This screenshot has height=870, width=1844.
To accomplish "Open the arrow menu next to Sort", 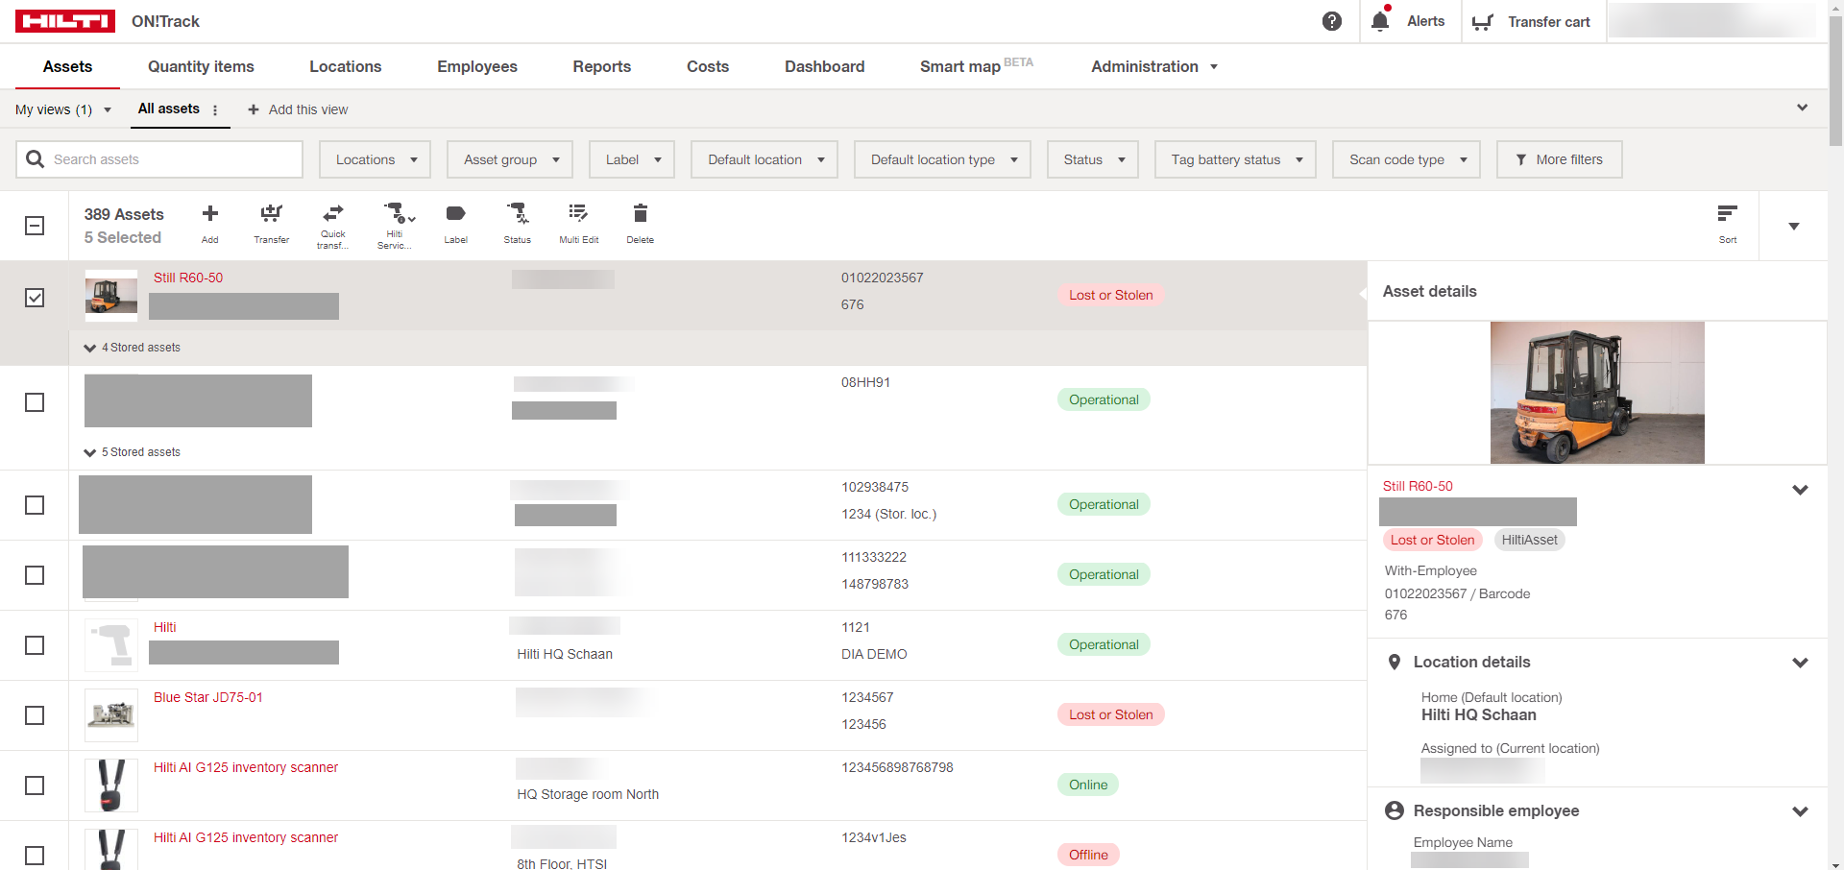I will 1793,227.
